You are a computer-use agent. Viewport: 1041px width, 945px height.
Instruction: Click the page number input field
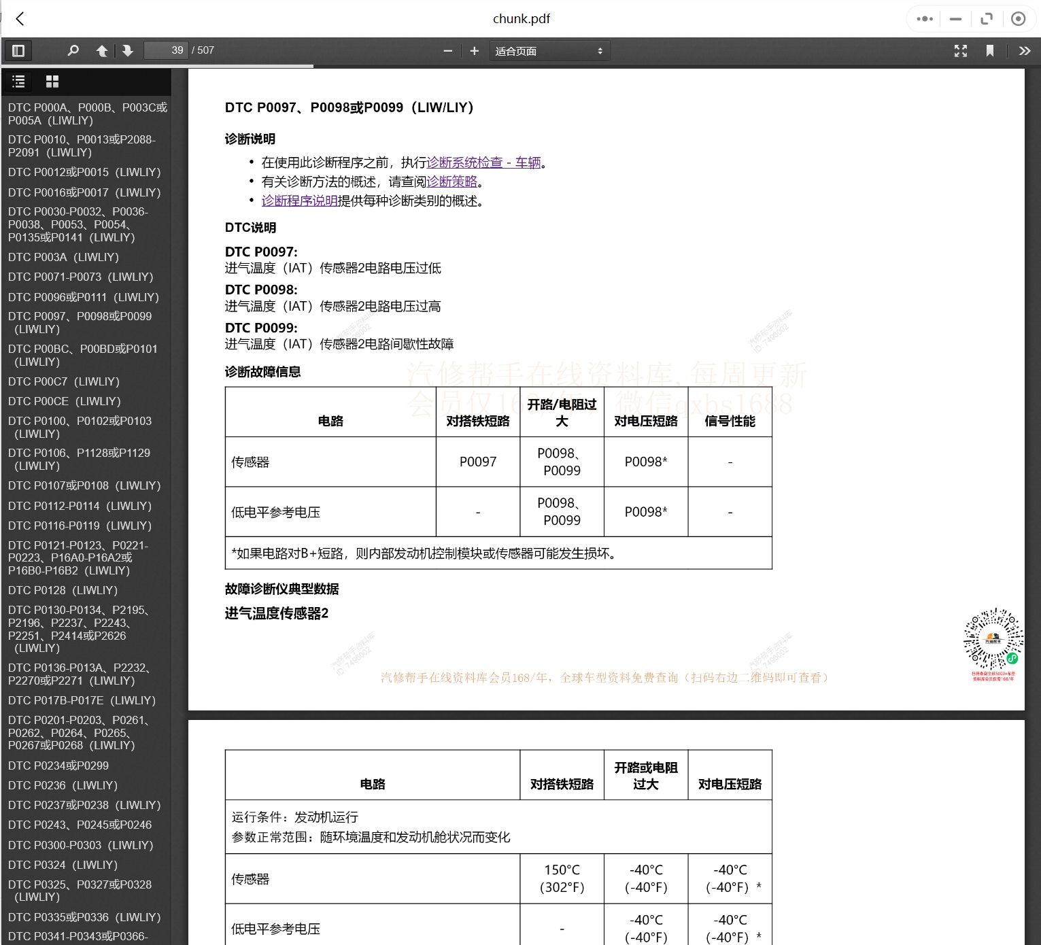[166, 51]
